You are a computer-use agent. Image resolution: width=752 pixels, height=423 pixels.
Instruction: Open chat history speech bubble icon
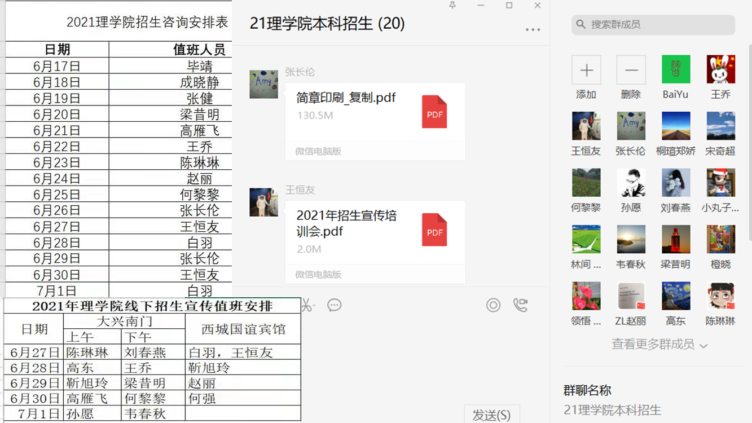pyautogui.click(x=335, y=306)
